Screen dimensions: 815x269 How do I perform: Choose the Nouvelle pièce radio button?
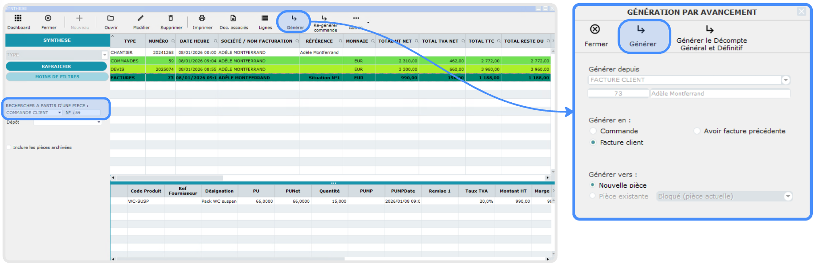click(x=593, y=185)
